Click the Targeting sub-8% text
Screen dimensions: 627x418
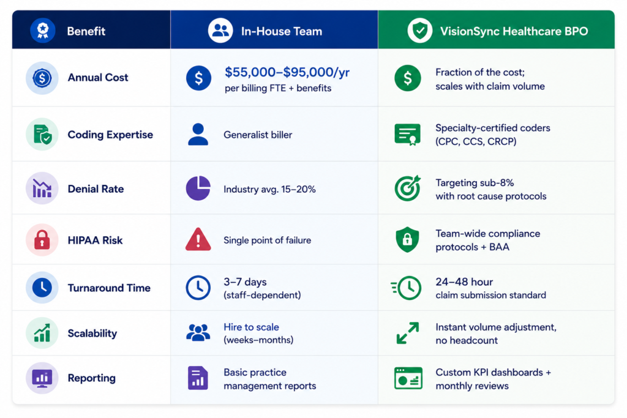click(475, 183)
